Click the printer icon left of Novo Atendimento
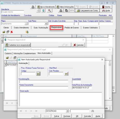 [x=33, y=7]
